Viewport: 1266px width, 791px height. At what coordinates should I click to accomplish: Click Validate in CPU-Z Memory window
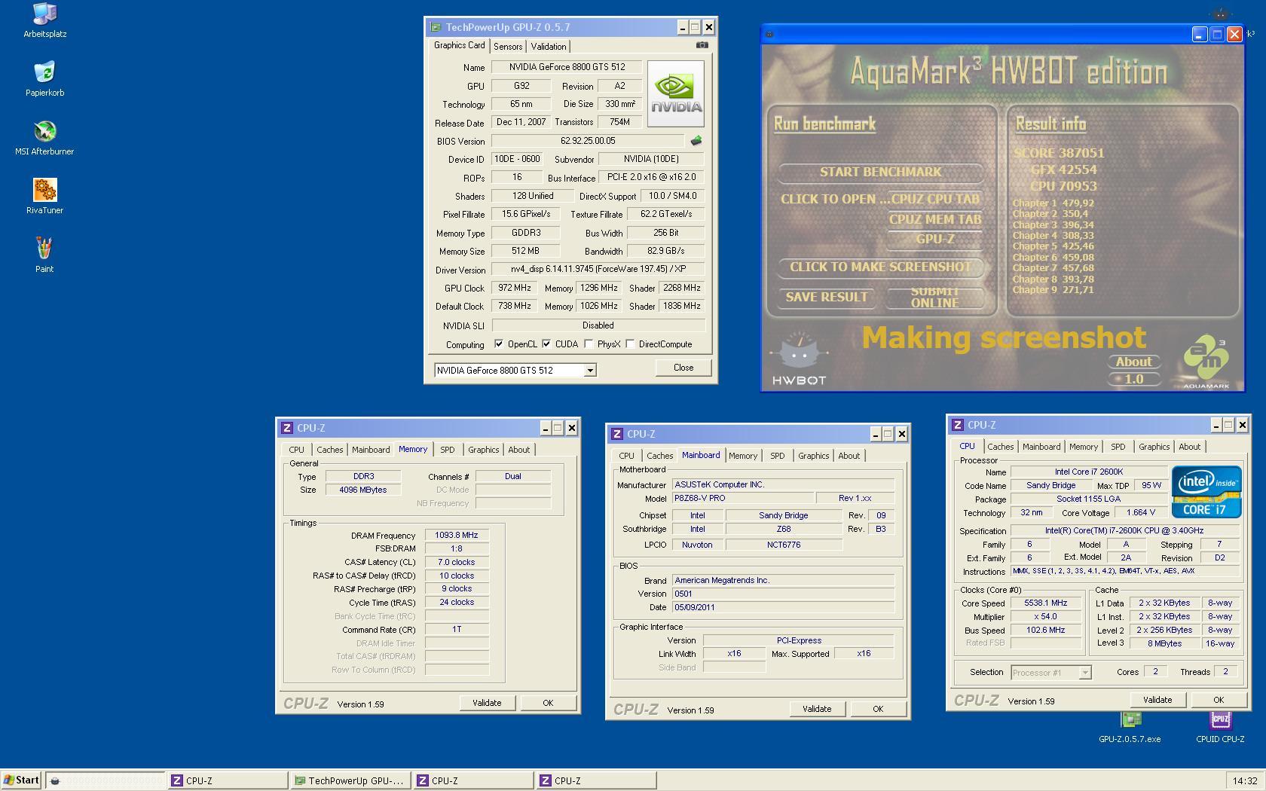tap(487, 703)
